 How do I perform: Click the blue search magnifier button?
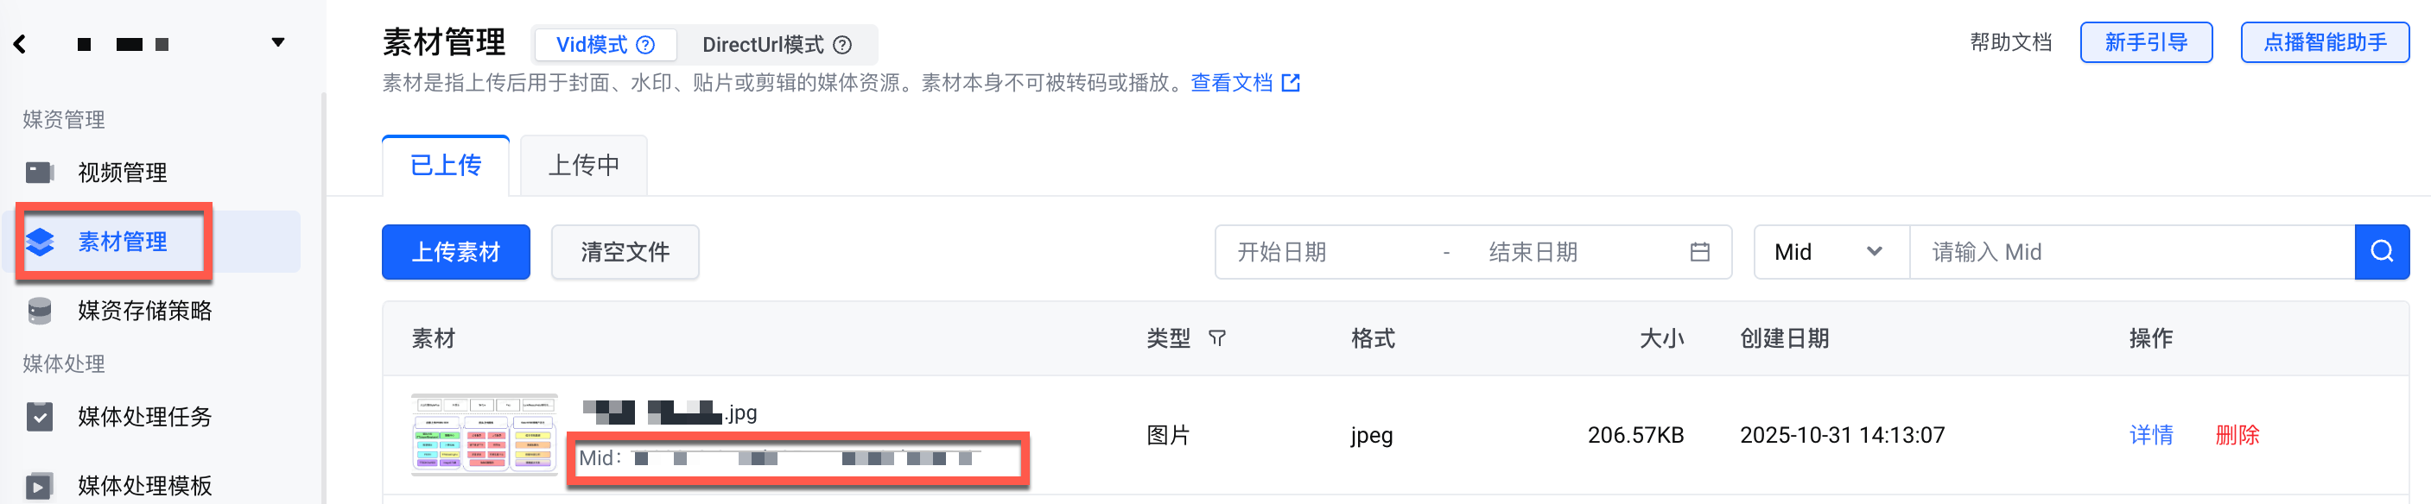pos(2381,251)
